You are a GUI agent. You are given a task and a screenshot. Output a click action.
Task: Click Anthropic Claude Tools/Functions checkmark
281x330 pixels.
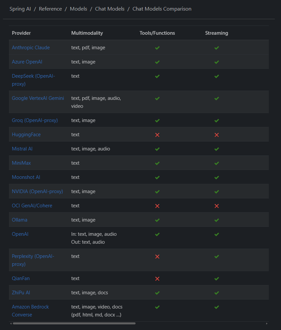pos(157,48)
